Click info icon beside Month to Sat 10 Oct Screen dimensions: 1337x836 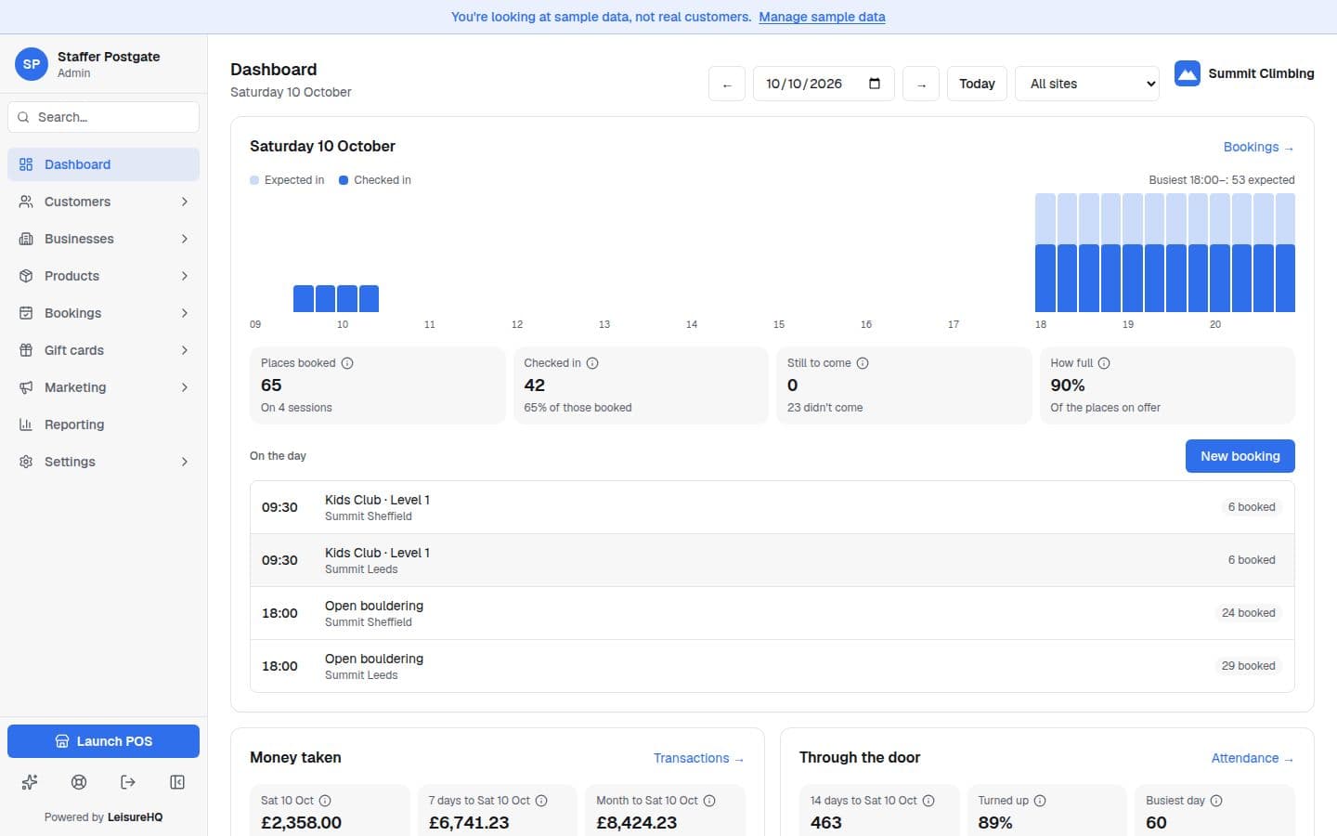709,801
